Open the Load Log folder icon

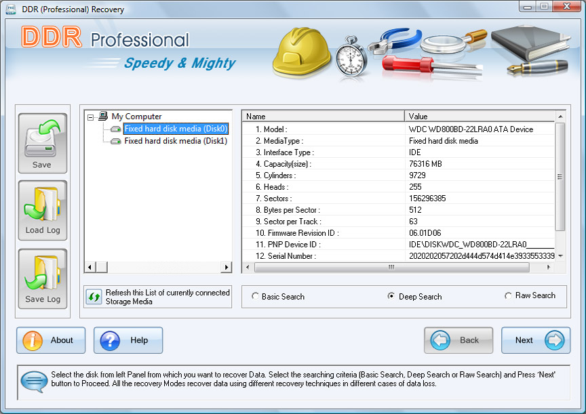(42, 204)
